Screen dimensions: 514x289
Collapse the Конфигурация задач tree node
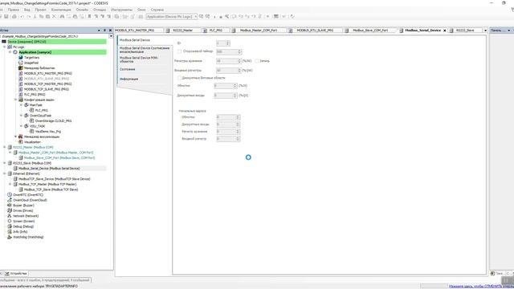click(16, 100)
